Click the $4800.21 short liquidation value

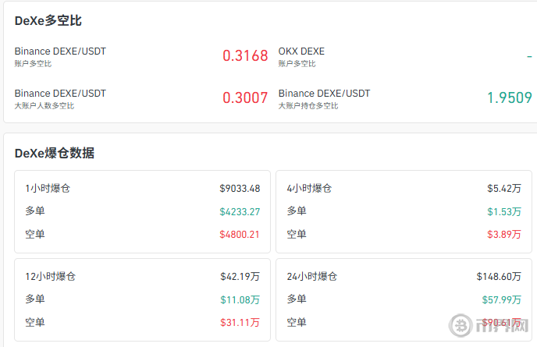coord(240,235)
